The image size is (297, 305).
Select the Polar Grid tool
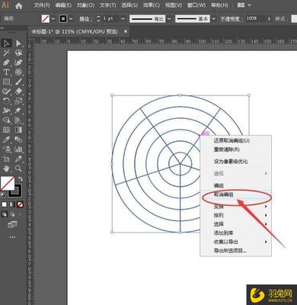pyautogui.click(x=18, y=72)
